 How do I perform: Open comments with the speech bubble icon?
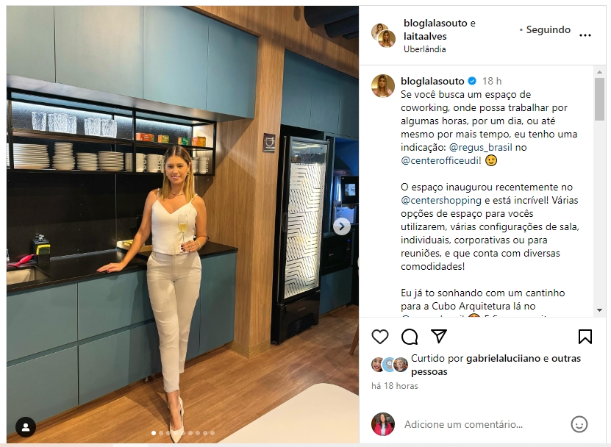pyautogui.click(x=410, y=337)
